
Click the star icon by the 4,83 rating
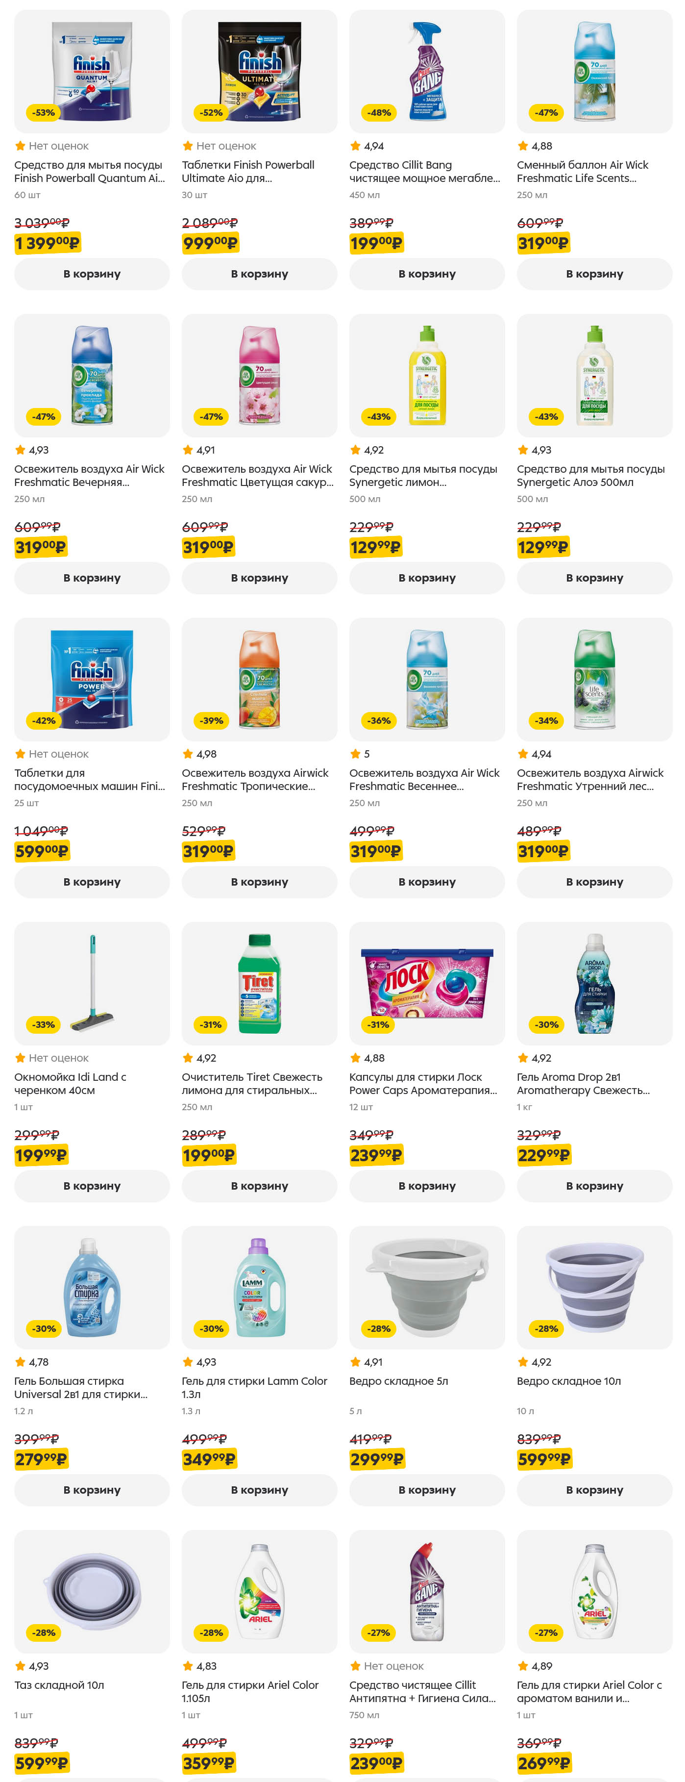coord(187,1666)
